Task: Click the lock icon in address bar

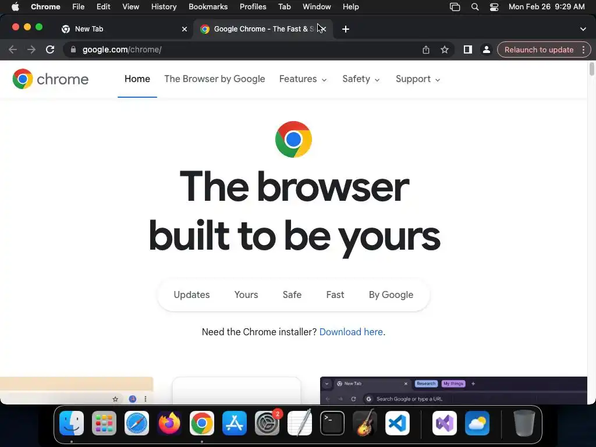Action: tap(73, 50)
